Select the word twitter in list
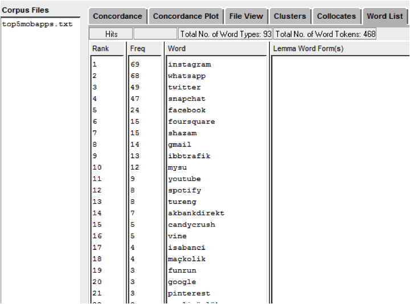 point(184,88)
